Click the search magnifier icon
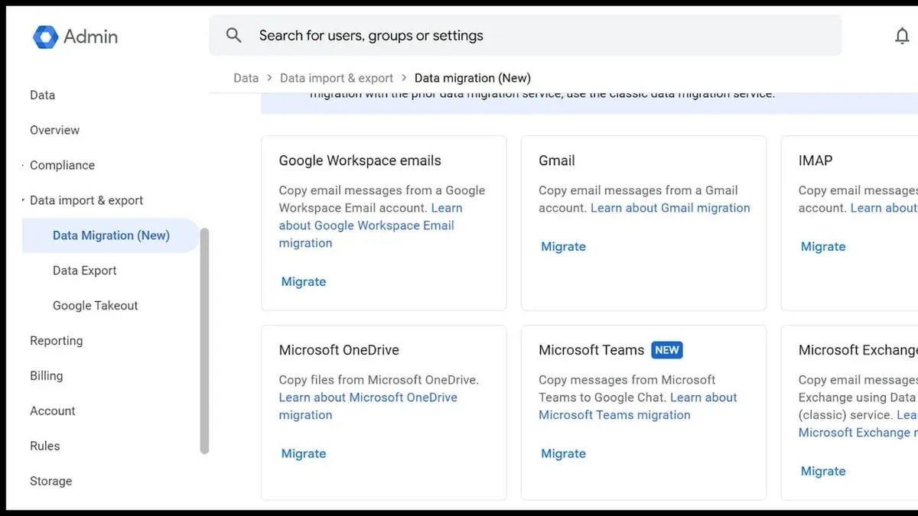Screen dimensions: 918x516 coord(234,35)
